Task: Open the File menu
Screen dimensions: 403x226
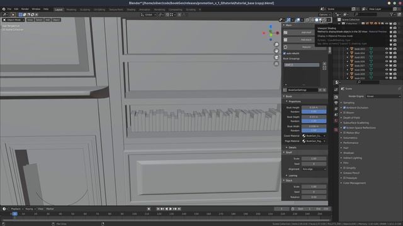Action: pyautogui.click(x=9, y=9)
